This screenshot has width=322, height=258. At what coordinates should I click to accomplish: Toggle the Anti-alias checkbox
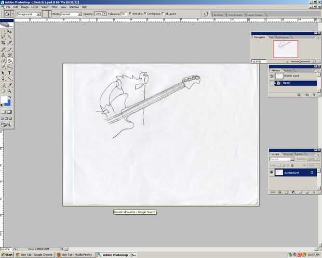130,14
